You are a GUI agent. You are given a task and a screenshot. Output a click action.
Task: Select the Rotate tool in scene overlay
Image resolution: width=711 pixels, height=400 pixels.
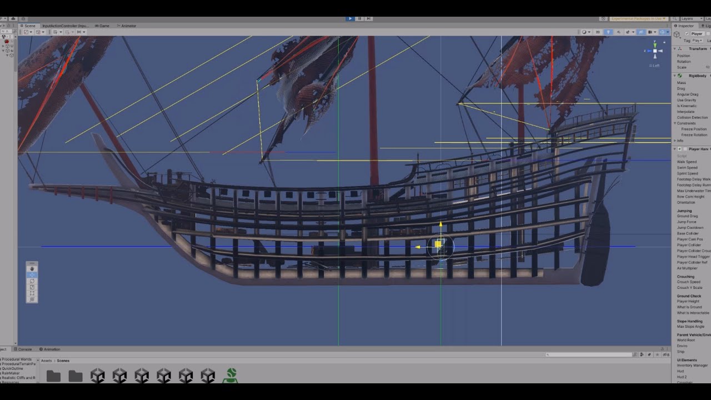coord(32,281)
